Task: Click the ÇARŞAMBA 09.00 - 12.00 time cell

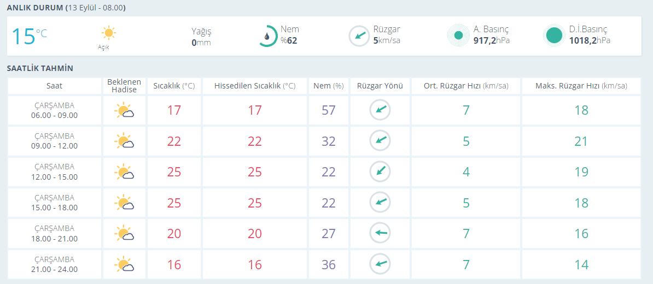Action: [x=55, y=141]
